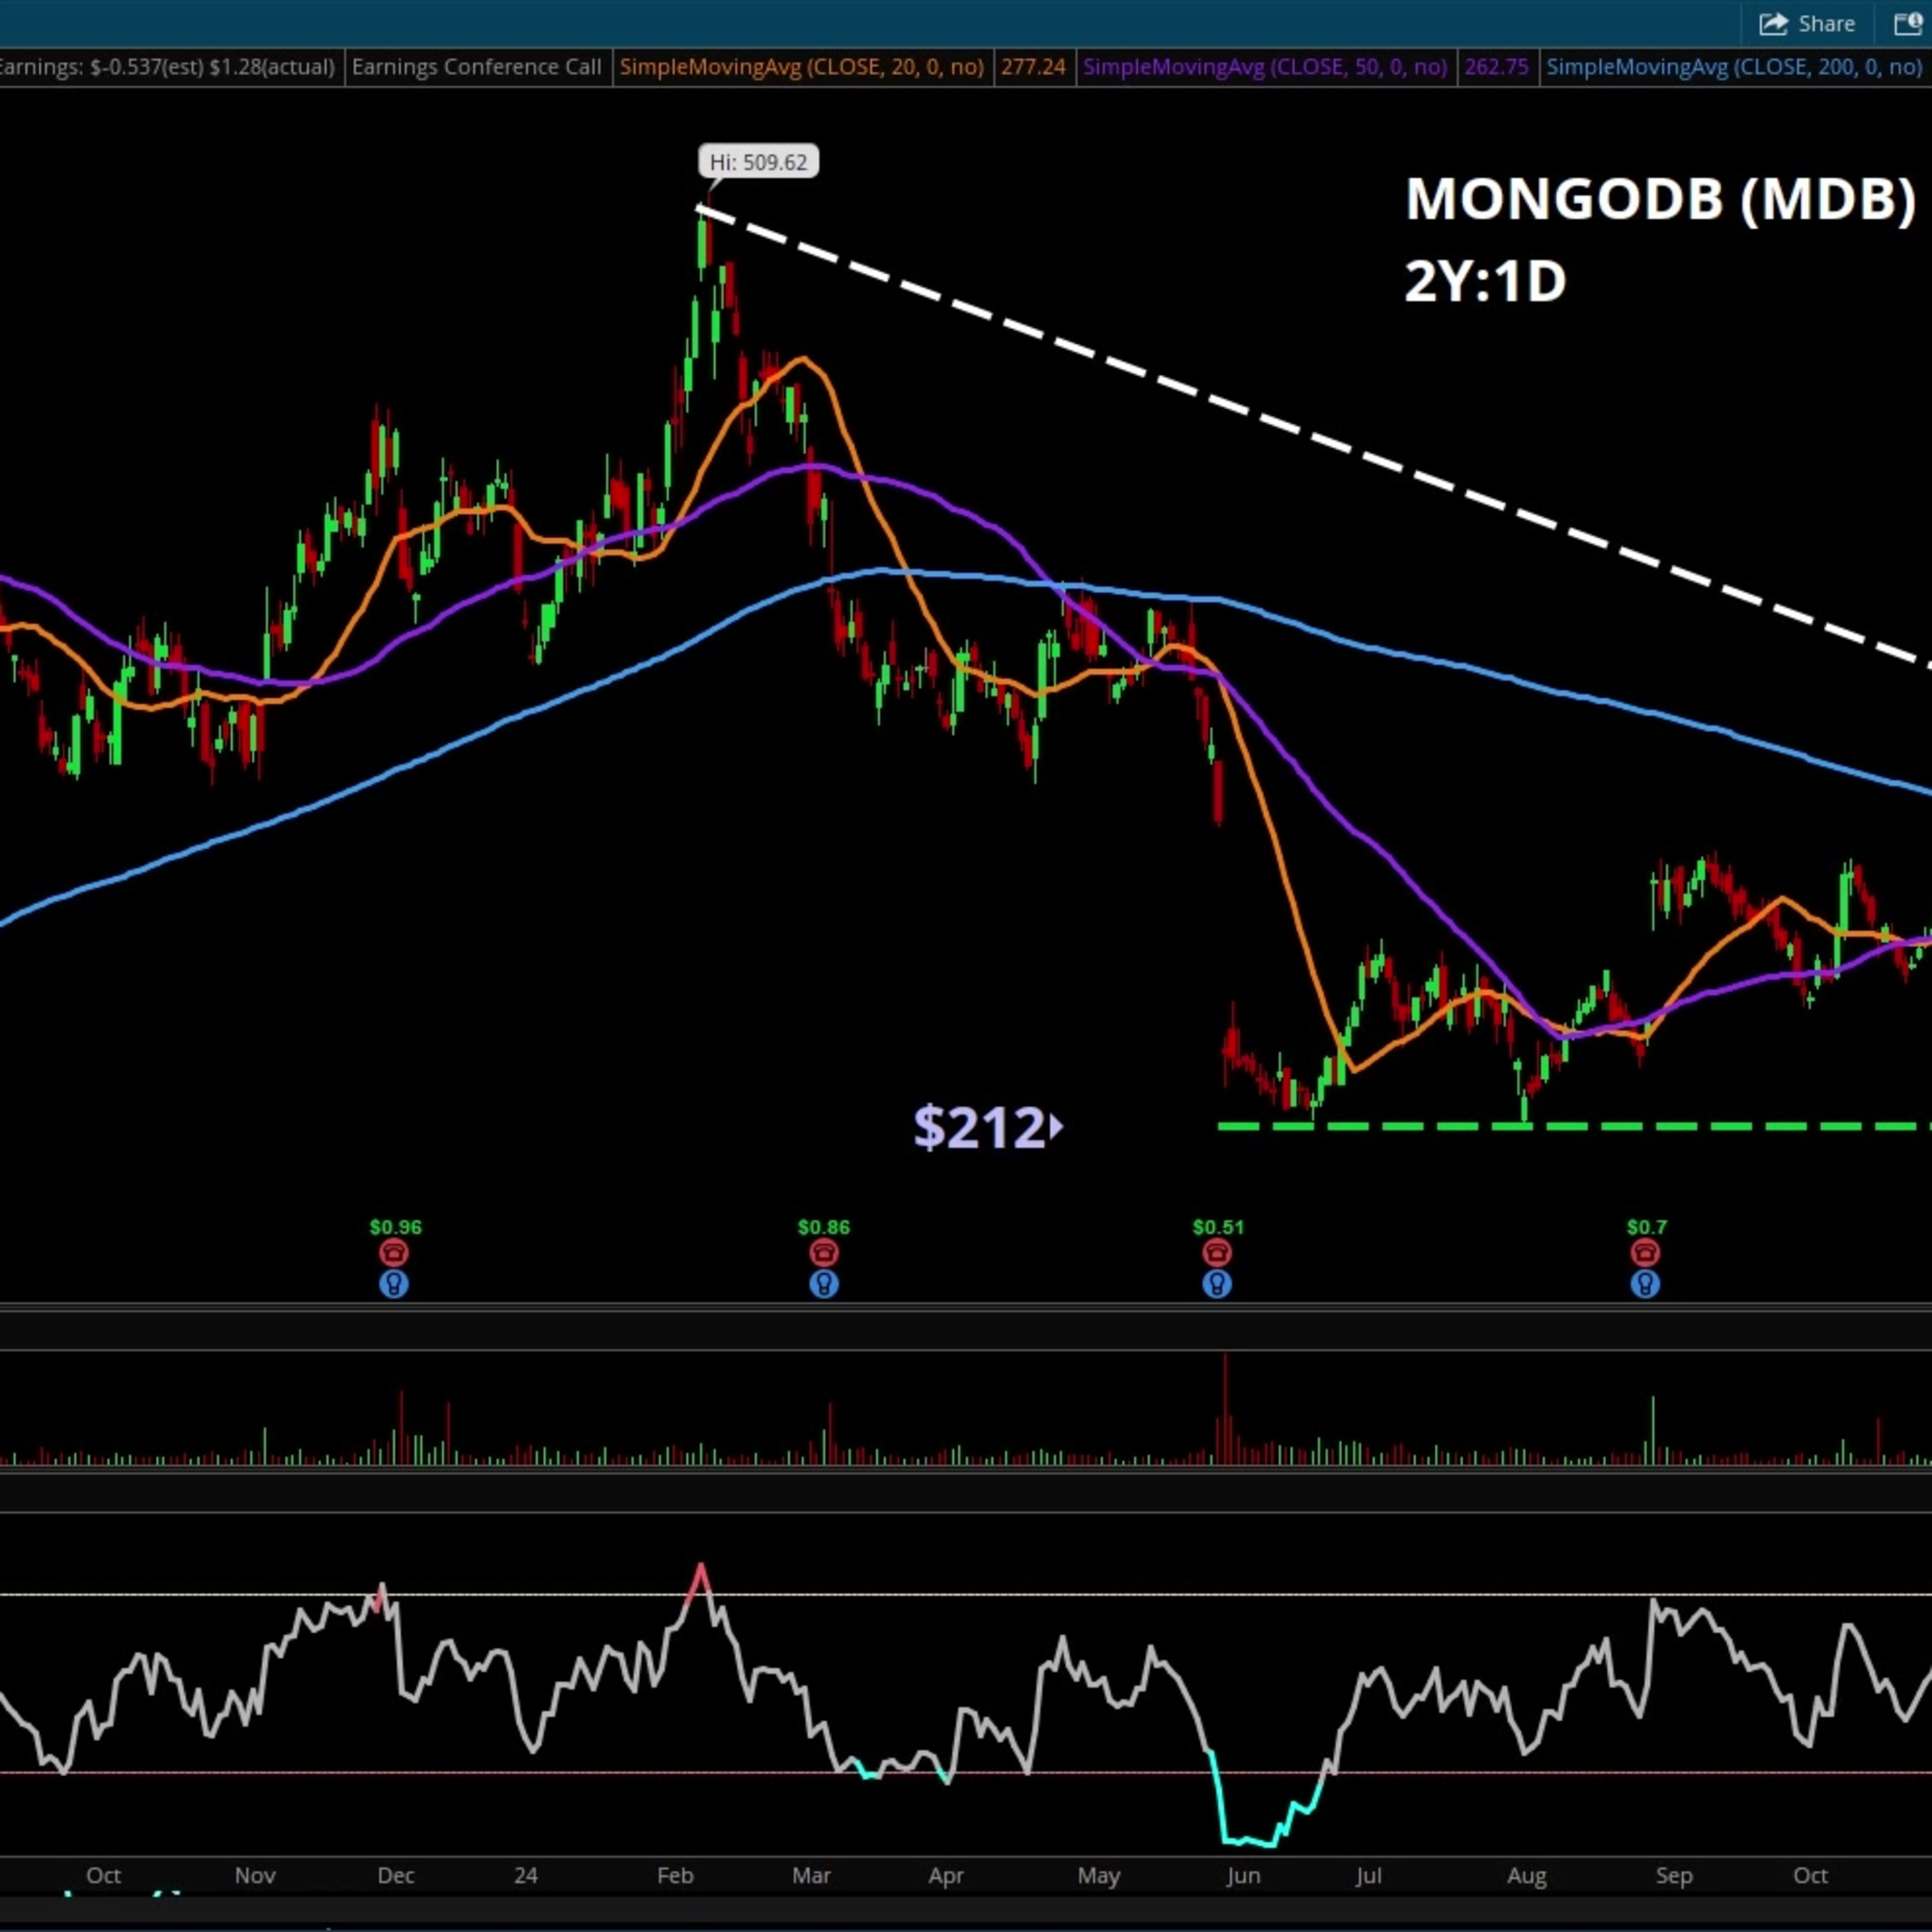Screen dimensions: 1932x1932
Task: Click the blue lightbulb icon below $0.96 earnings
Action: coord(394,1284)
